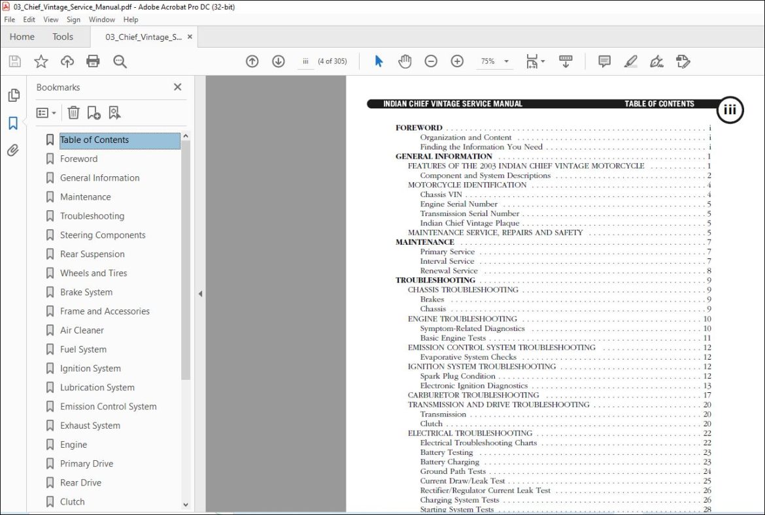The height and width of the screenshot is (515, 765).
Task: Close the 03_Chief_Vintage document tab
Action: pyautogui.click(x=190, y=37)
